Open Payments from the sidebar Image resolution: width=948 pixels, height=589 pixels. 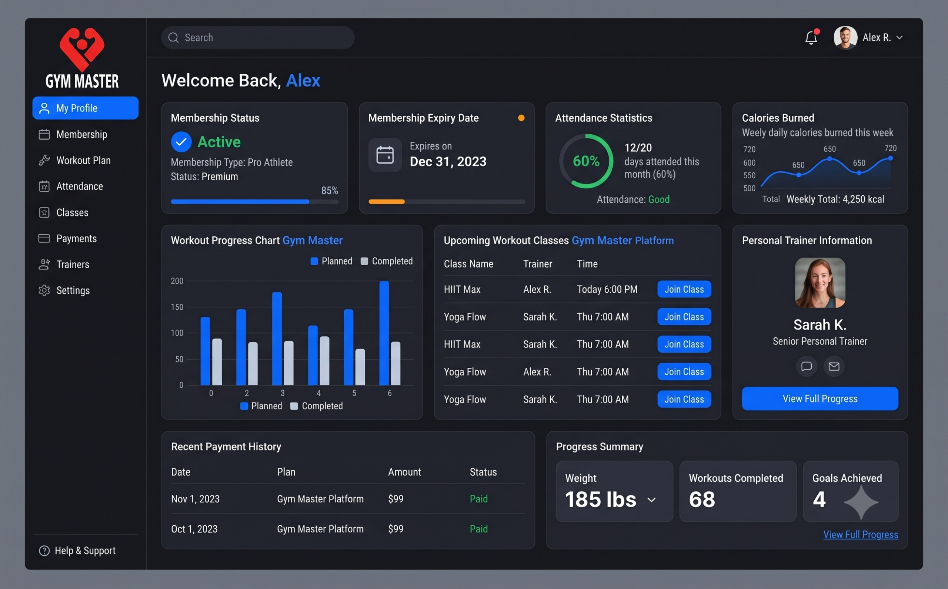86,238
